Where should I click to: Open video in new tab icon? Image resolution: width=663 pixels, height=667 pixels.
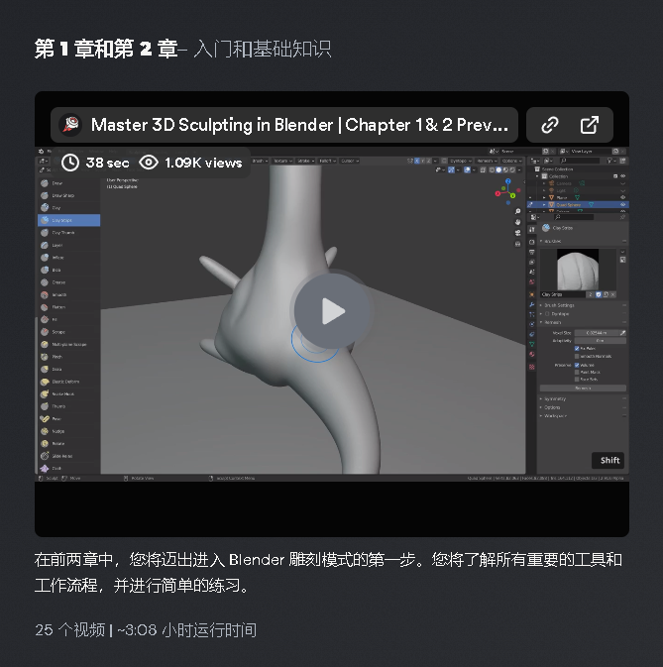pos(590,125)
